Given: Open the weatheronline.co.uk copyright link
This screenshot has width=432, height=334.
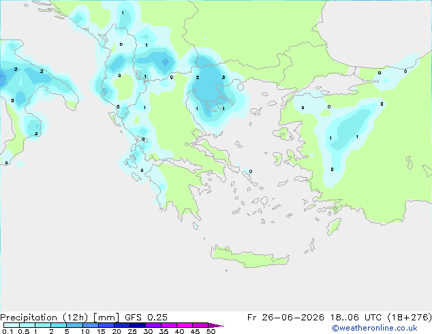Looking at the screenshot, I should (x=375, y=328).
